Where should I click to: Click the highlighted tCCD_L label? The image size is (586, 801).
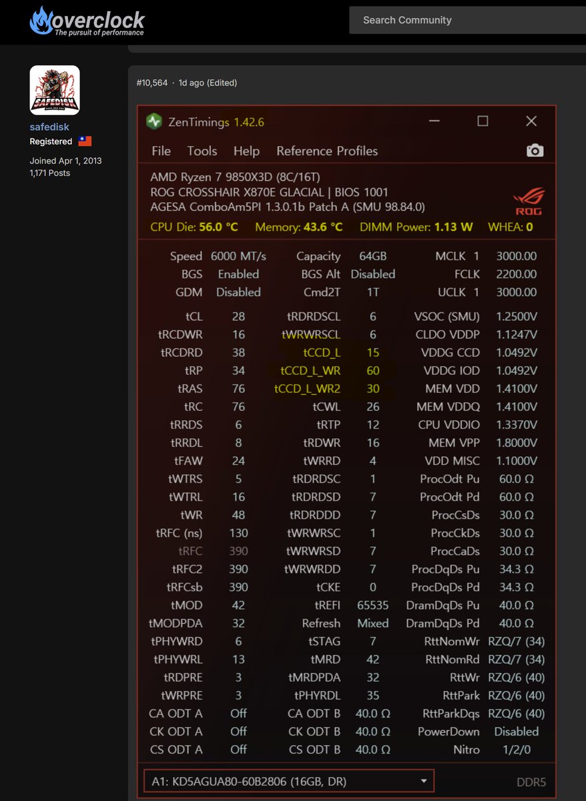point(322,352)
